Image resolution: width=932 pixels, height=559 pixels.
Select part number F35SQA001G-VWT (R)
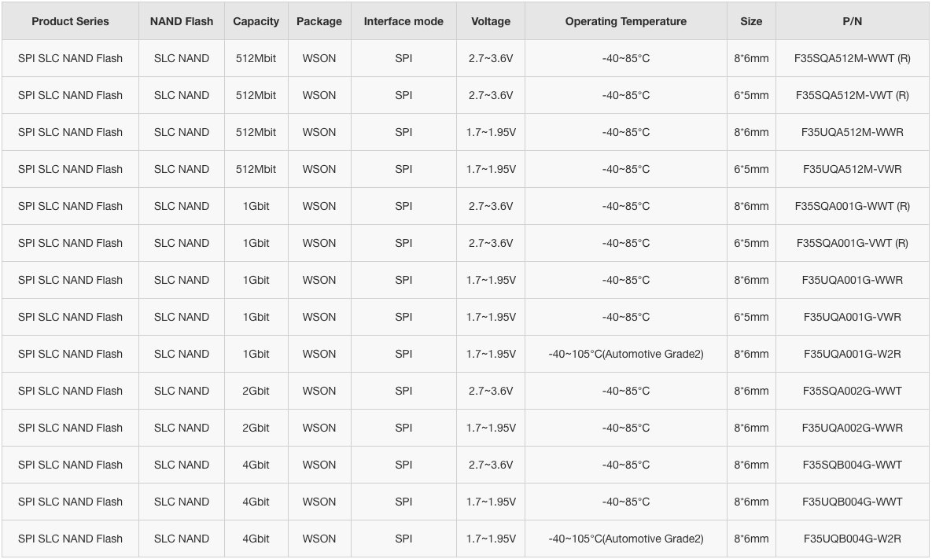852,243
